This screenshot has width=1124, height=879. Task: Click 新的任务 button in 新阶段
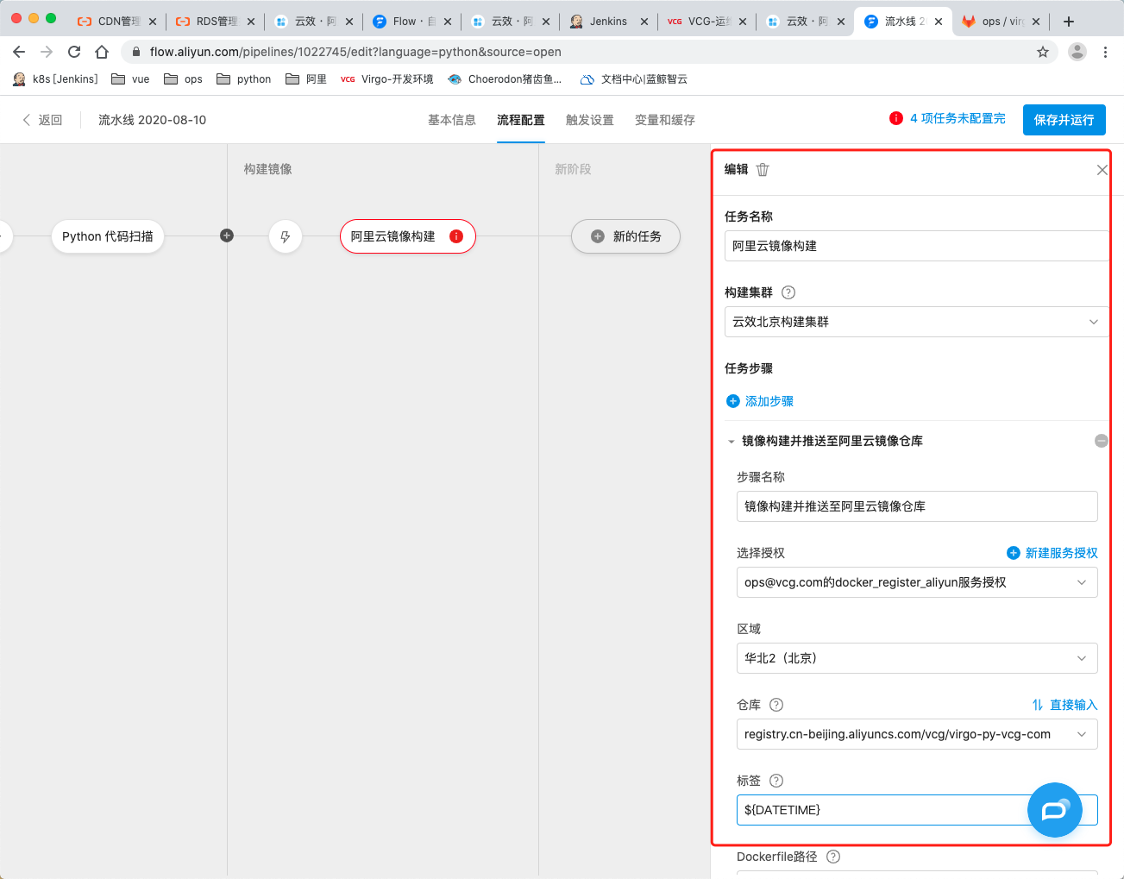pyautogui.click(x=625, y=236)
